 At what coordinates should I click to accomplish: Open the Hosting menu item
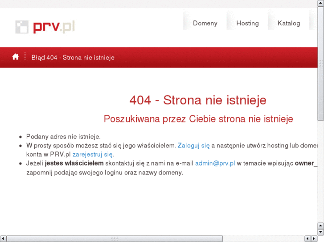click(247, 23)
